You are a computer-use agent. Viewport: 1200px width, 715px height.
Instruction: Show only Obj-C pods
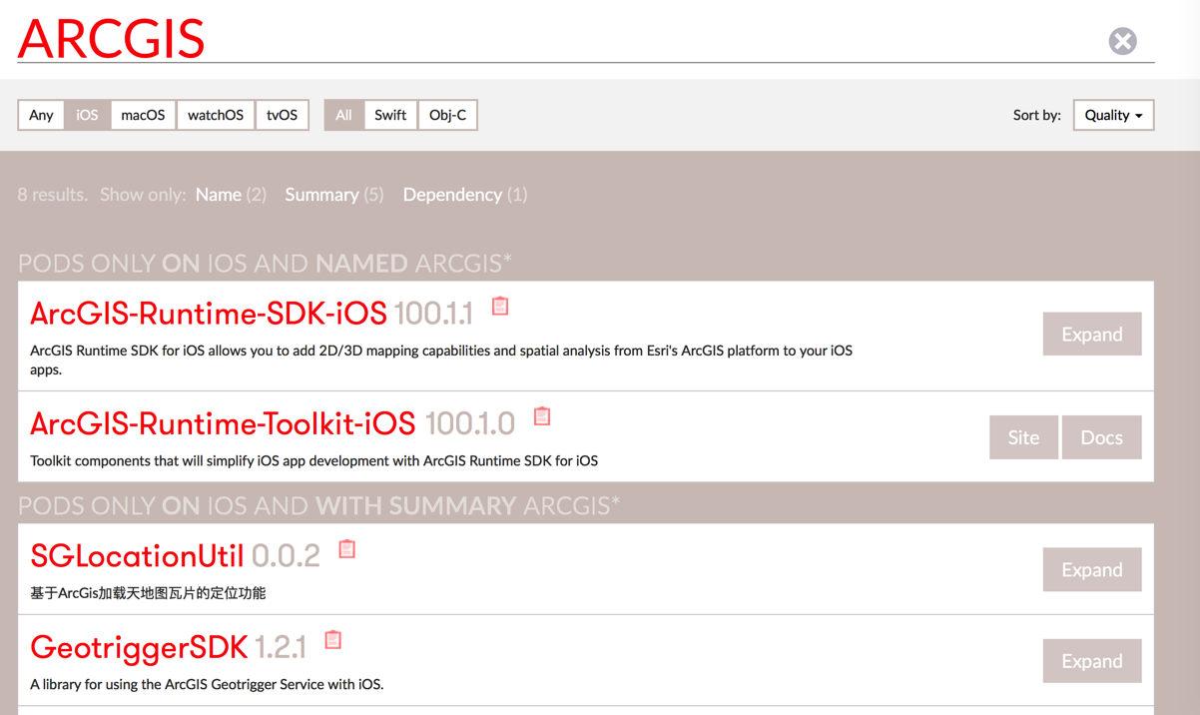(x=447, y=115)
